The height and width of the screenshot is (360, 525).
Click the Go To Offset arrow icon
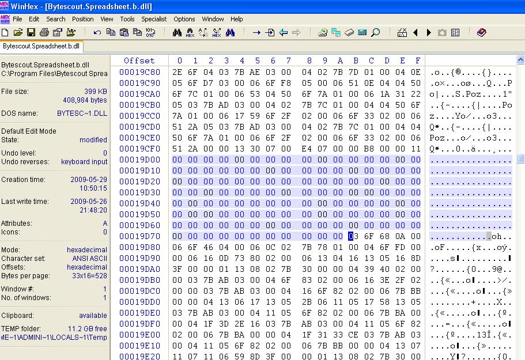click(256, 32)
